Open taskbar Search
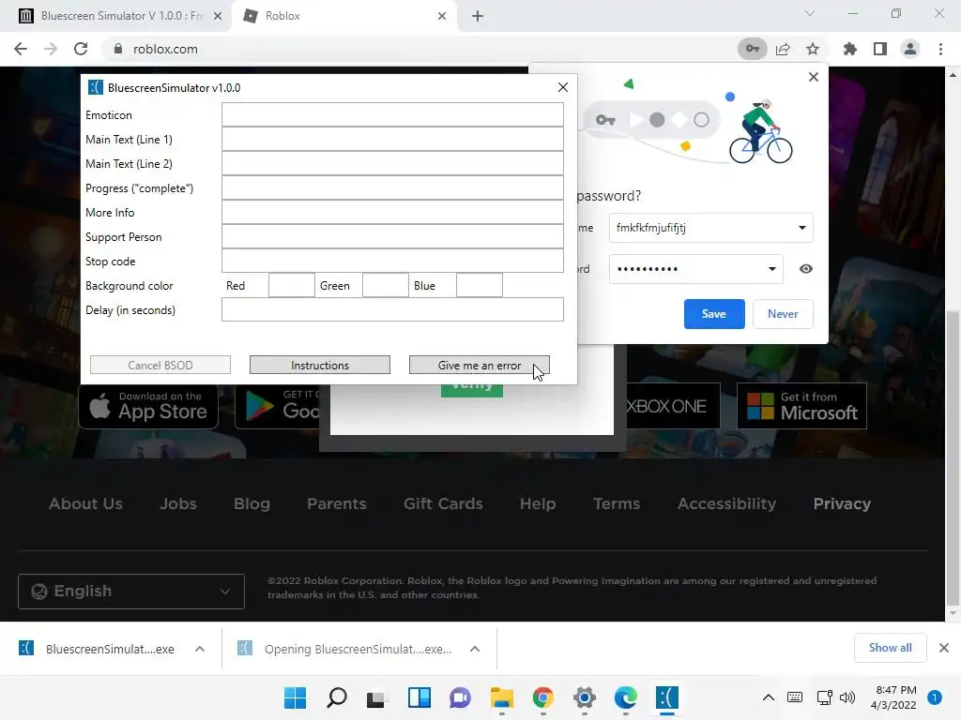The image size is (961, 720). tap(337, 697)
